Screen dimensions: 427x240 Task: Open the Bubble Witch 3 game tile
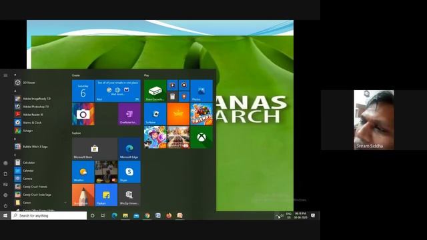click(155, 137)
